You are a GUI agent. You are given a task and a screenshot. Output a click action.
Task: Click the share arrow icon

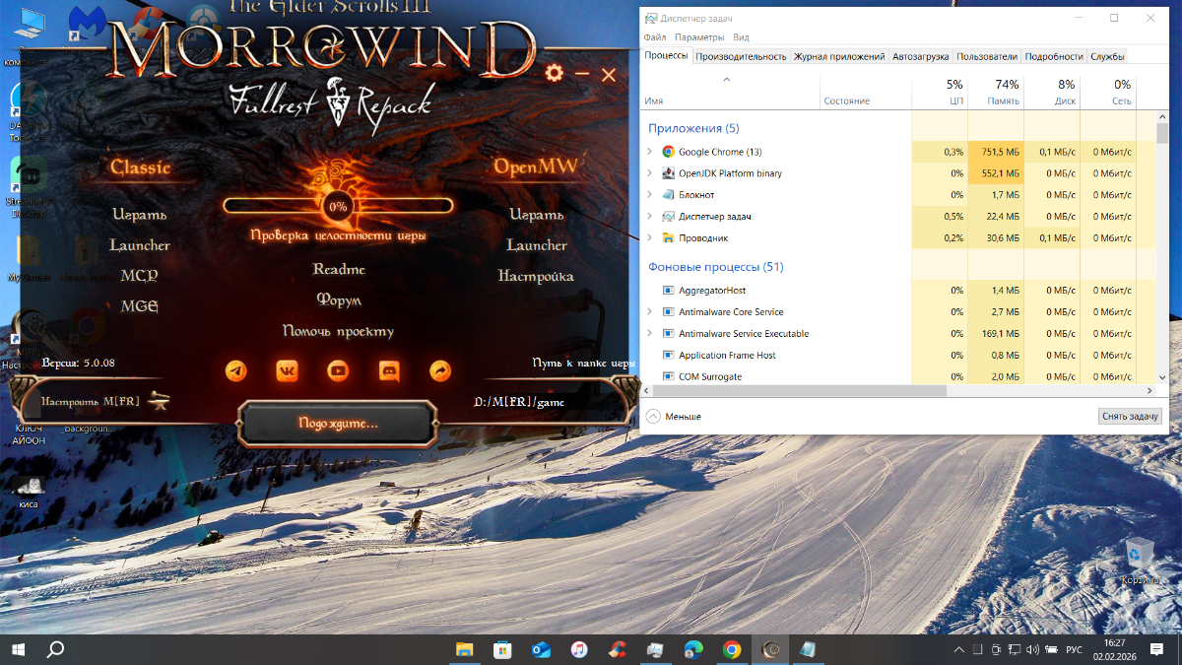440,370
